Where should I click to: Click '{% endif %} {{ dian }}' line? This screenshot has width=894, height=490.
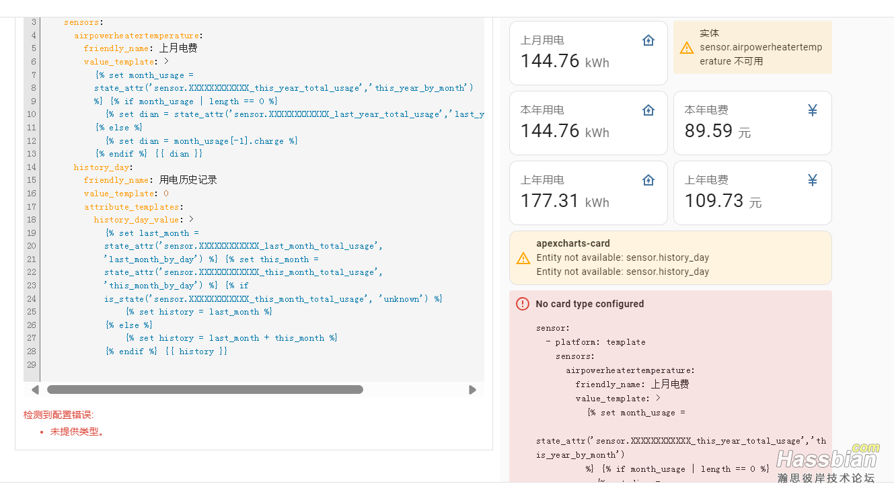(149, 154)
